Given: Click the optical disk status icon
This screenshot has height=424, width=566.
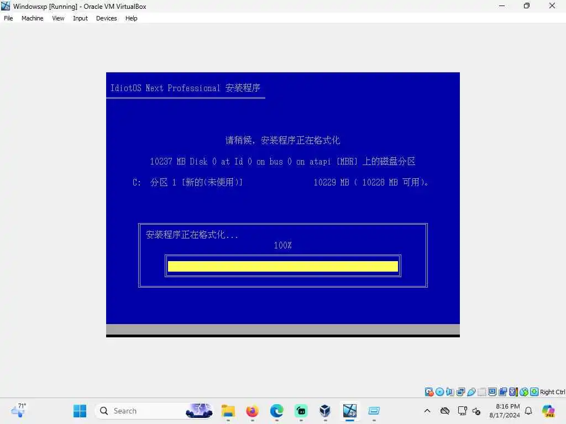Looking at the screenshot, I should click(439, 392).
